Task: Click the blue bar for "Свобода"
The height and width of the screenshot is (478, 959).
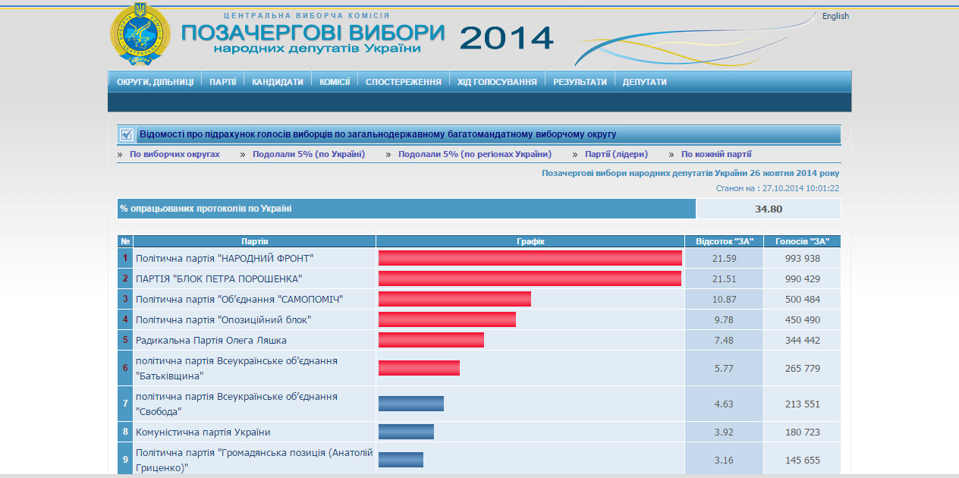Action: click(x=411, y=404)
